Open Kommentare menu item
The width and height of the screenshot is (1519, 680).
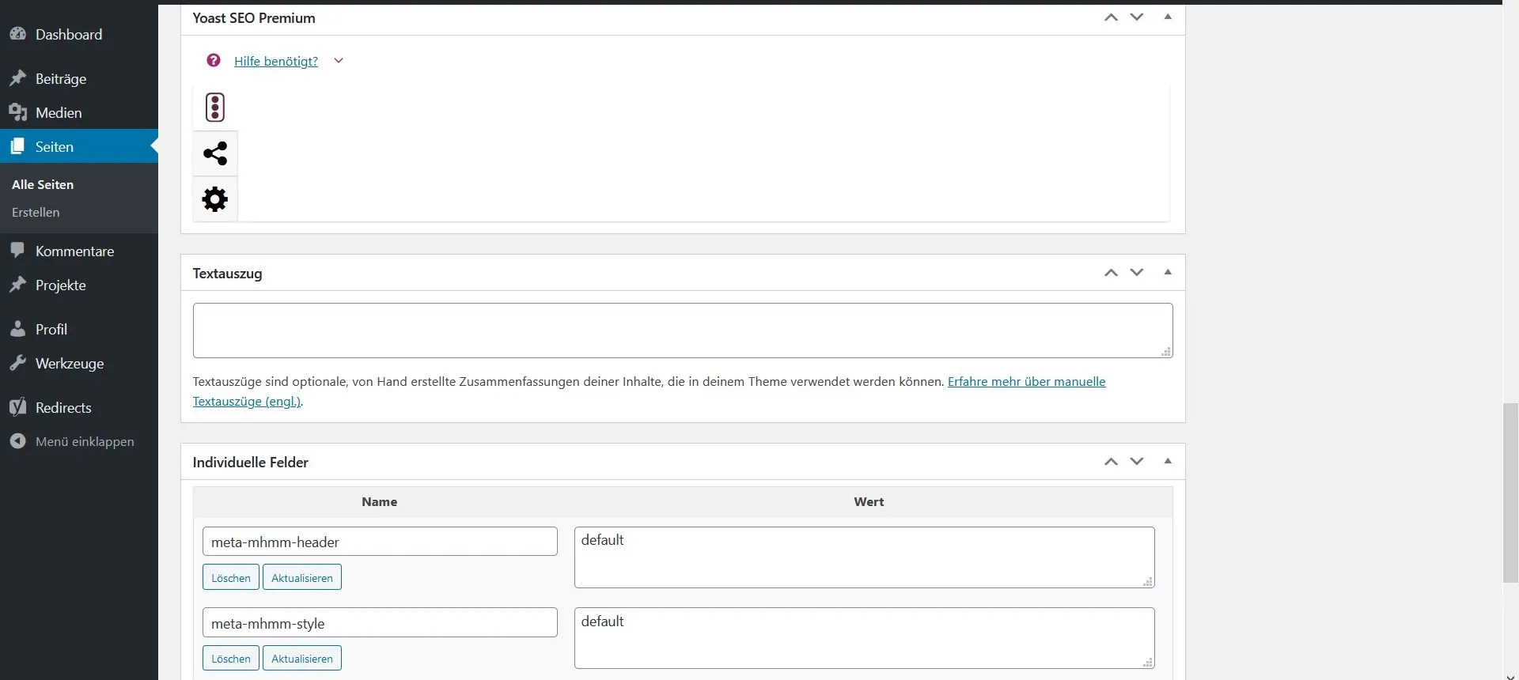click(79, 251)
